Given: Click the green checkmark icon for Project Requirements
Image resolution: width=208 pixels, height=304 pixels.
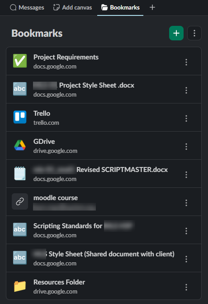Looking at the screenshot, I should [20, 61].
